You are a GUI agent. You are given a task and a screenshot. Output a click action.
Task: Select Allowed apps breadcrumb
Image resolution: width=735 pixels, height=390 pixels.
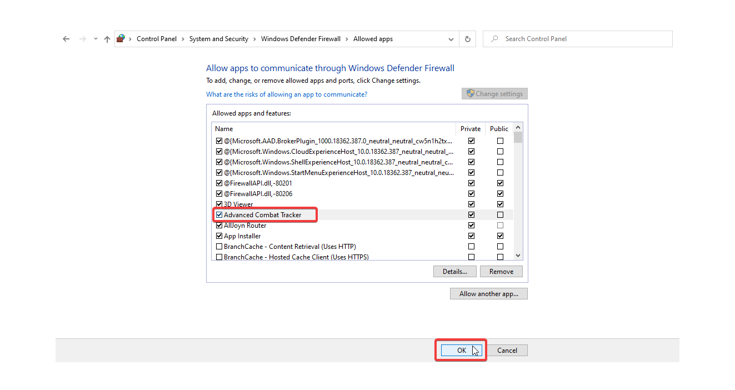tap(373, 39)
